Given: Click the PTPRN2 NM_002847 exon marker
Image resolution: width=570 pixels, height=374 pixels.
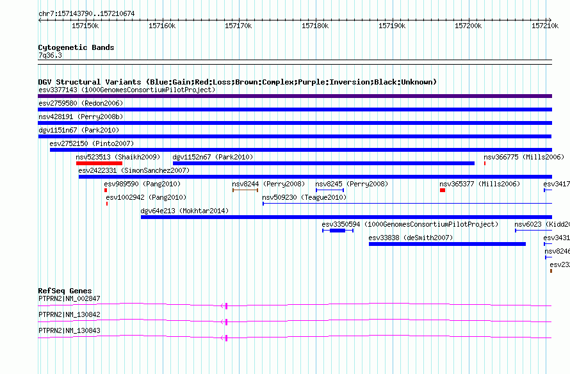Looking at the screenshot, I should (x=226, y=306).
